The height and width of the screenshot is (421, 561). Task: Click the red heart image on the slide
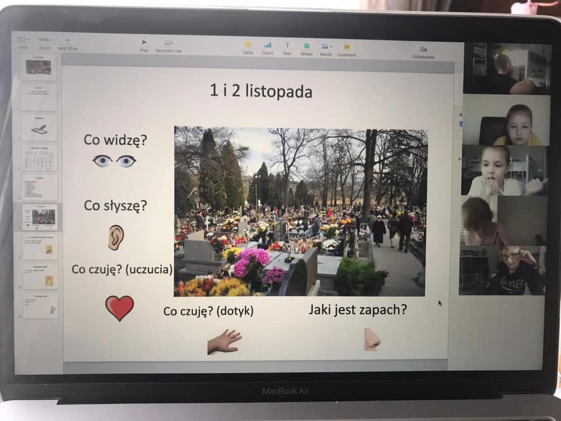click(119, 307)
